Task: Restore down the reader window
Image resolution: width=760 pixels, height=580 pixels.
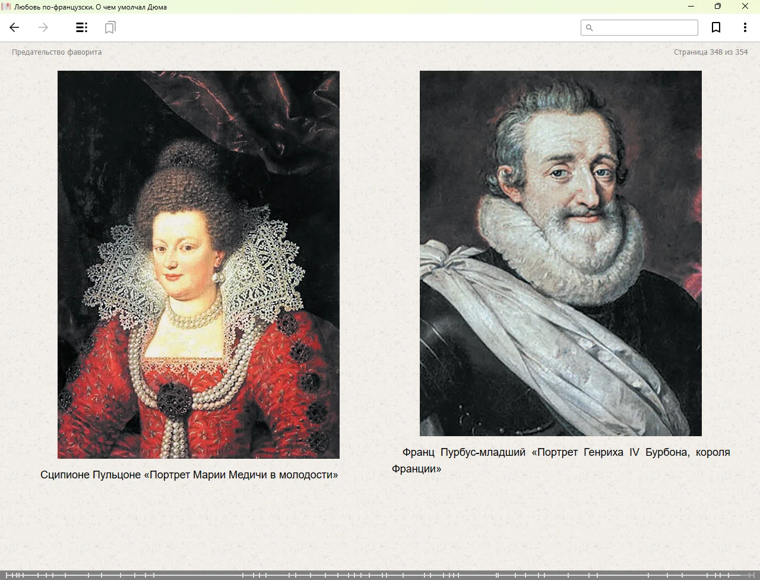Action: click(717, 7)
